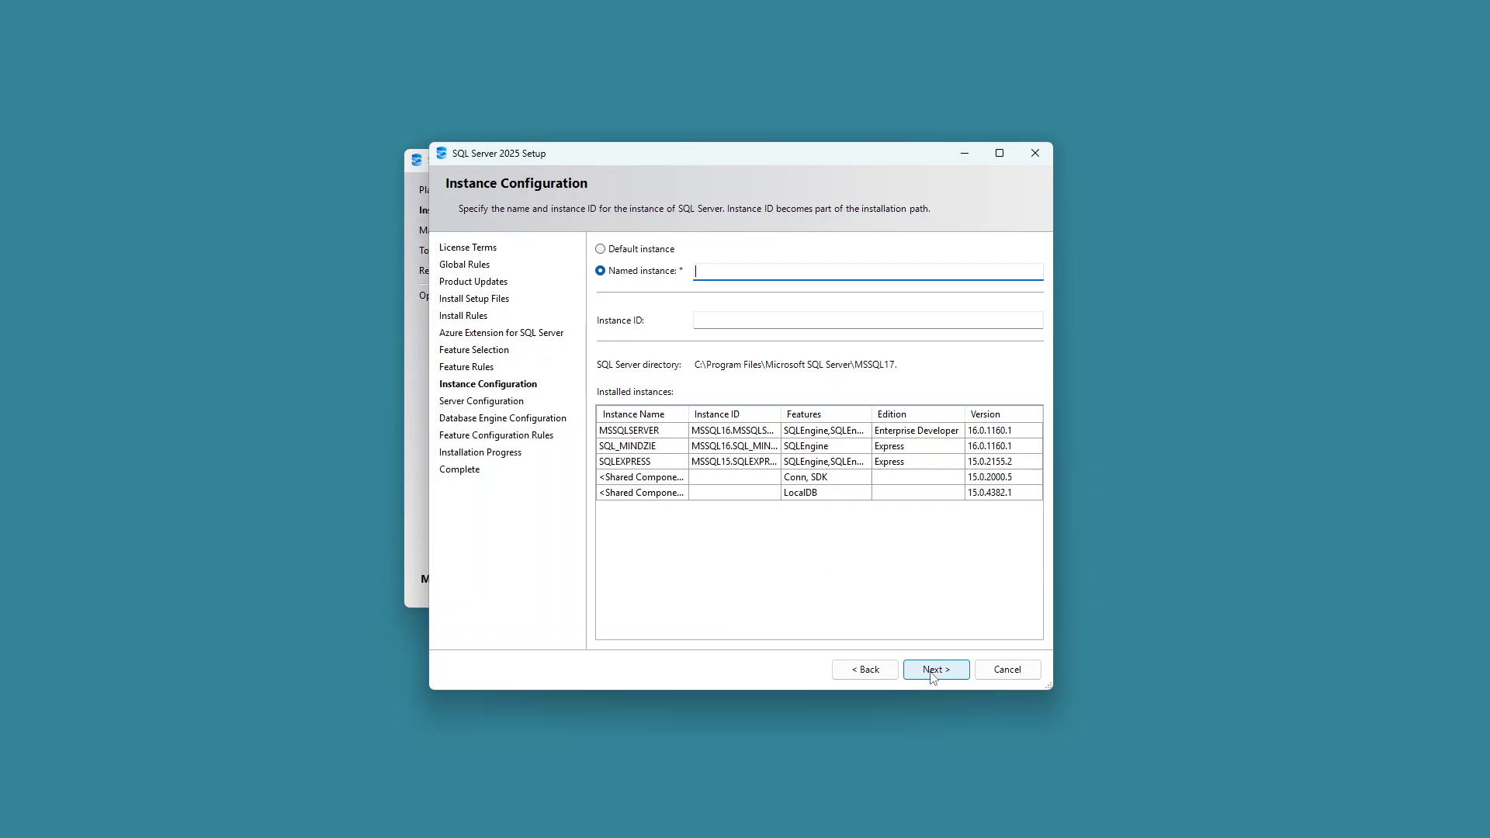1490x838 pixels.
Task: Select the Feature Selection step
Action: coord(474,350)
